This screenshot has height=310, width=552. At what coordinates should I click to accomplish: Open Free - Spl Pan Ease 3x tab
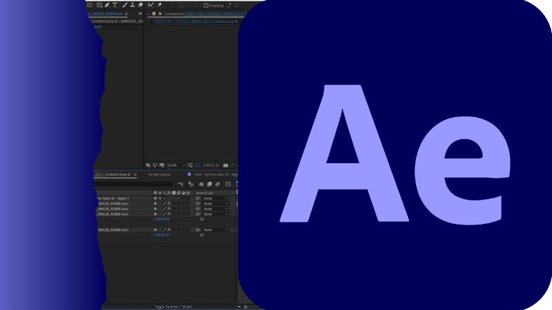tap(216, 174)
